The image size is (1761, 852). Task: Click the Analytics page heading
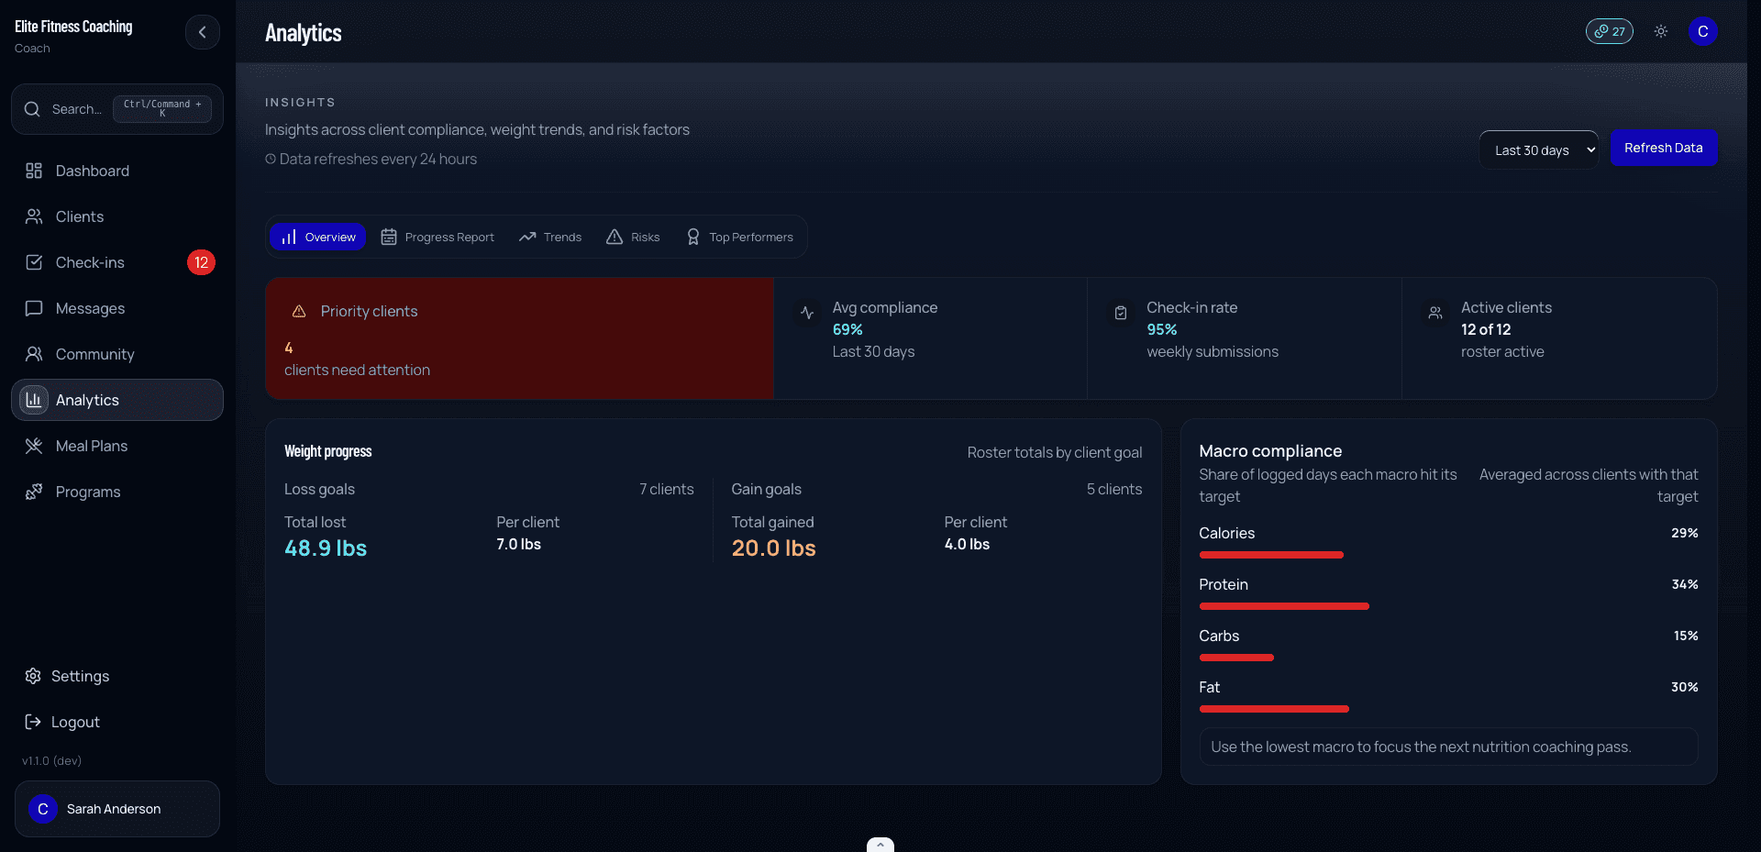coord(304,33)
